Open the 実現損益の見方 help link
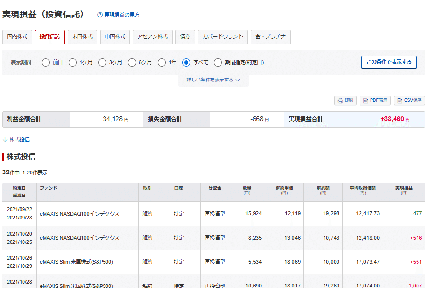The height and width of the screenshot is (288, 430). point(122,15)
